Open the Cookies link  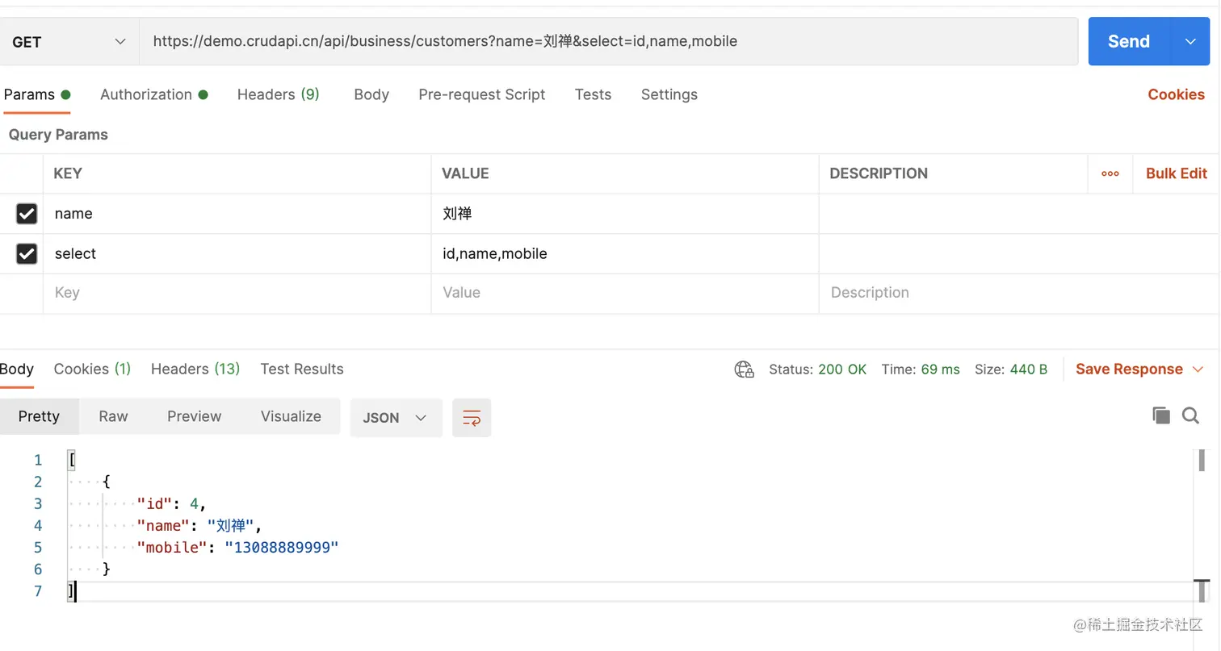coord(1176,94)
